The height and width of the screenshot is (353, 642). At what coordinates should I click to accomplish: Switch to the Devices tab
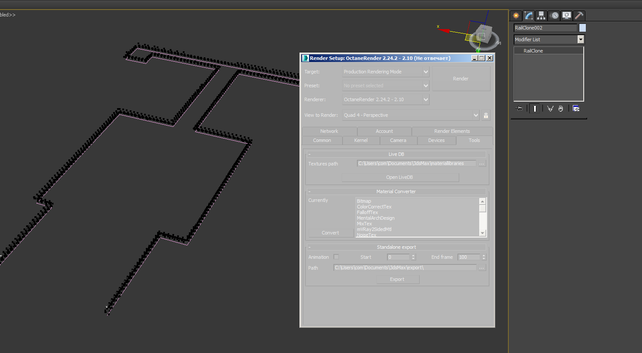point(437,140)
